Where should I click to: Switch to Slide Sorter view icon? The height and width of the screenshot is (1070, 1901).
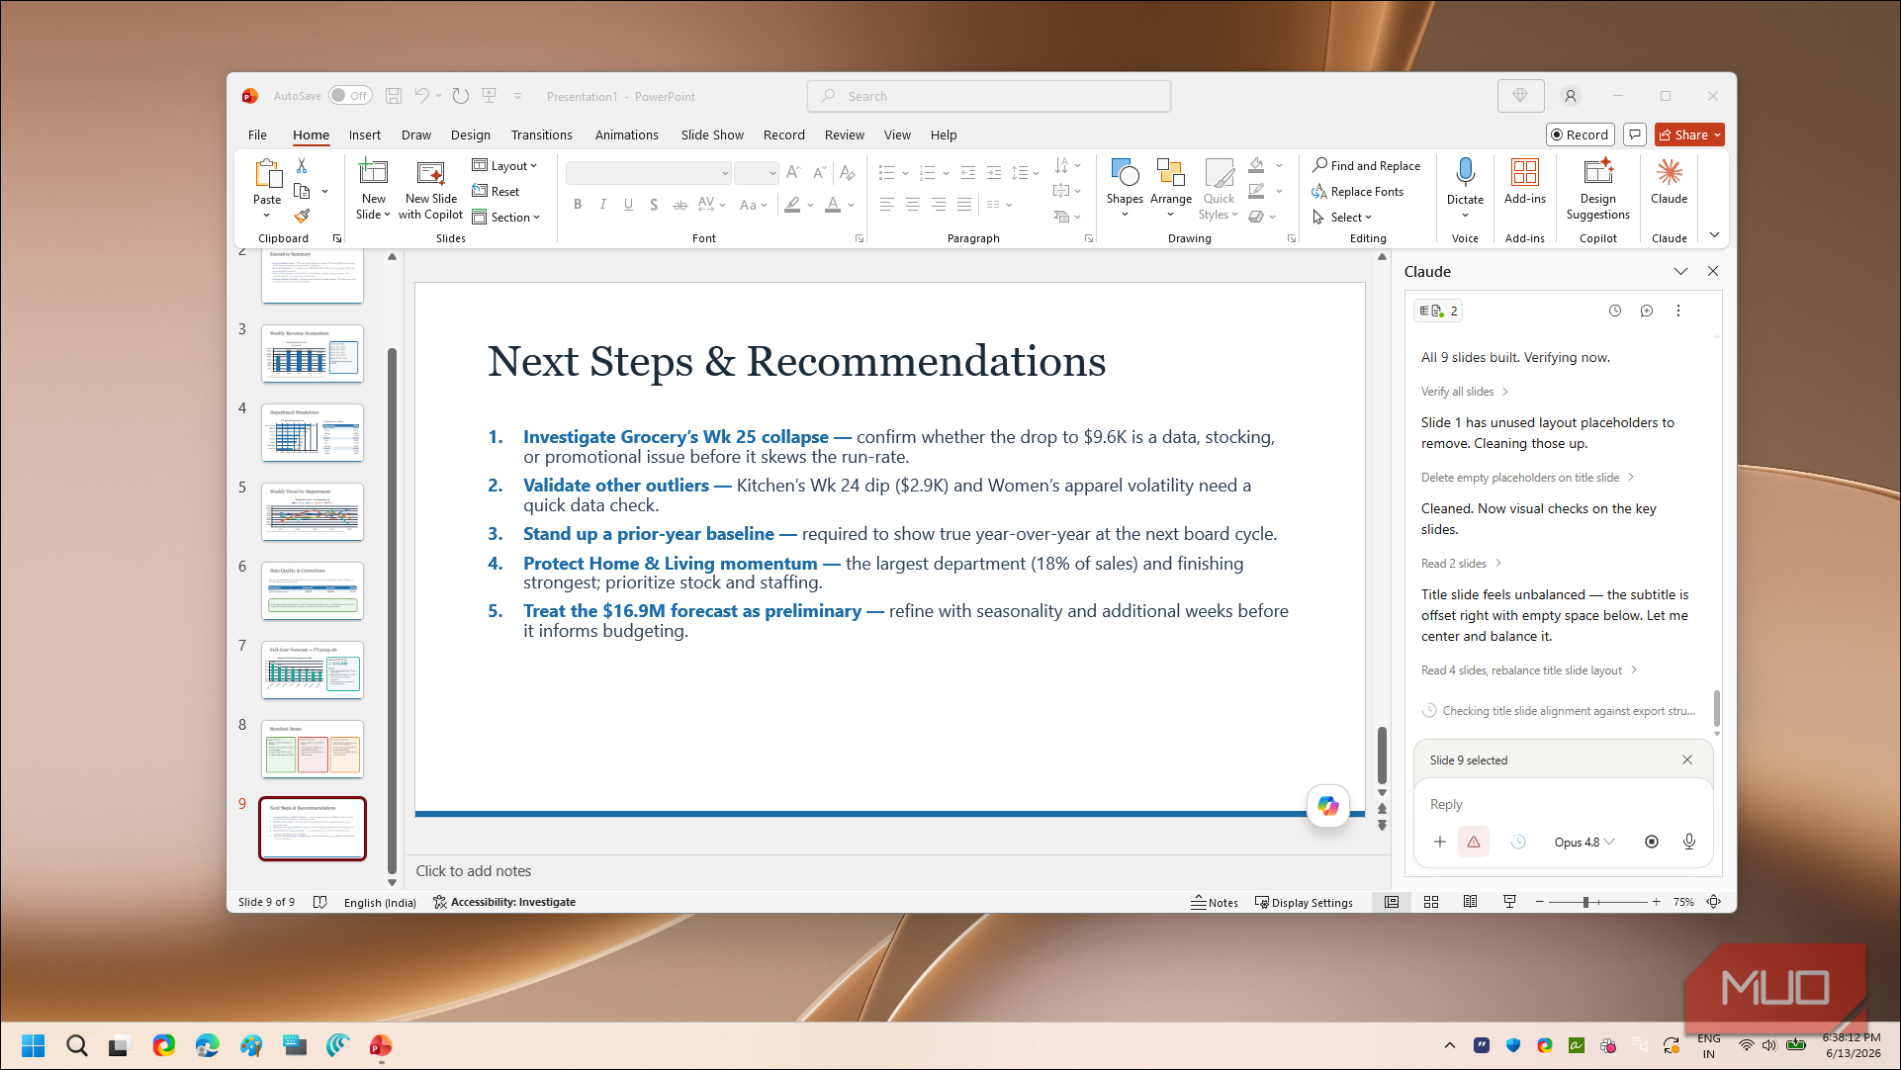[x=1431, y=902]
